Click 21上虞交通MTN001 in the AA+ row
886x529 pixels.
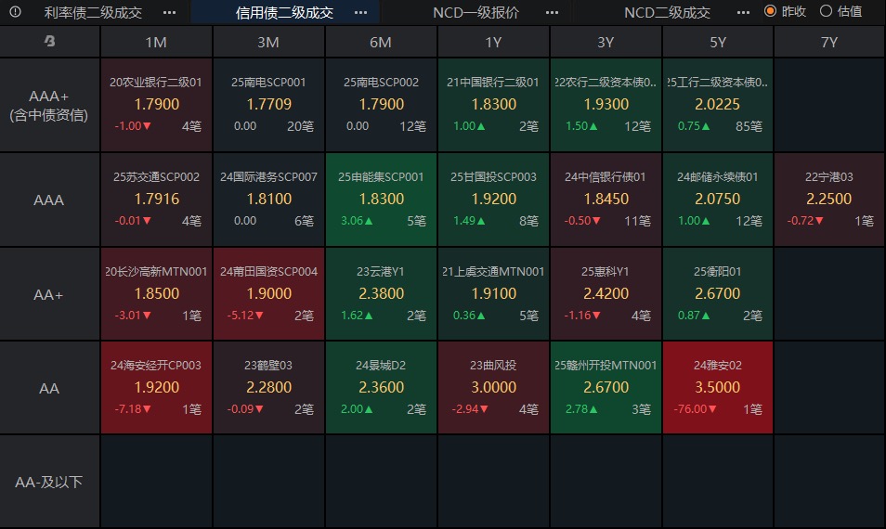(x=493, y=272)
